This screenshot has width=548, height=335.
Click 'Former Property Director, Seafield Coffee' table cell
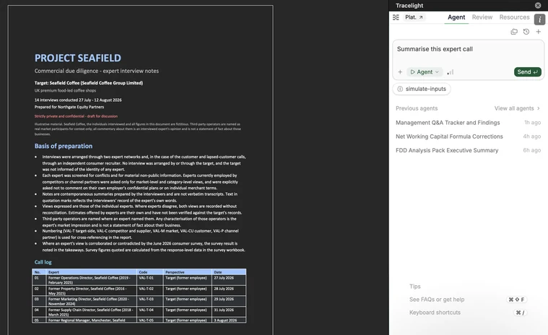[91, 291]
